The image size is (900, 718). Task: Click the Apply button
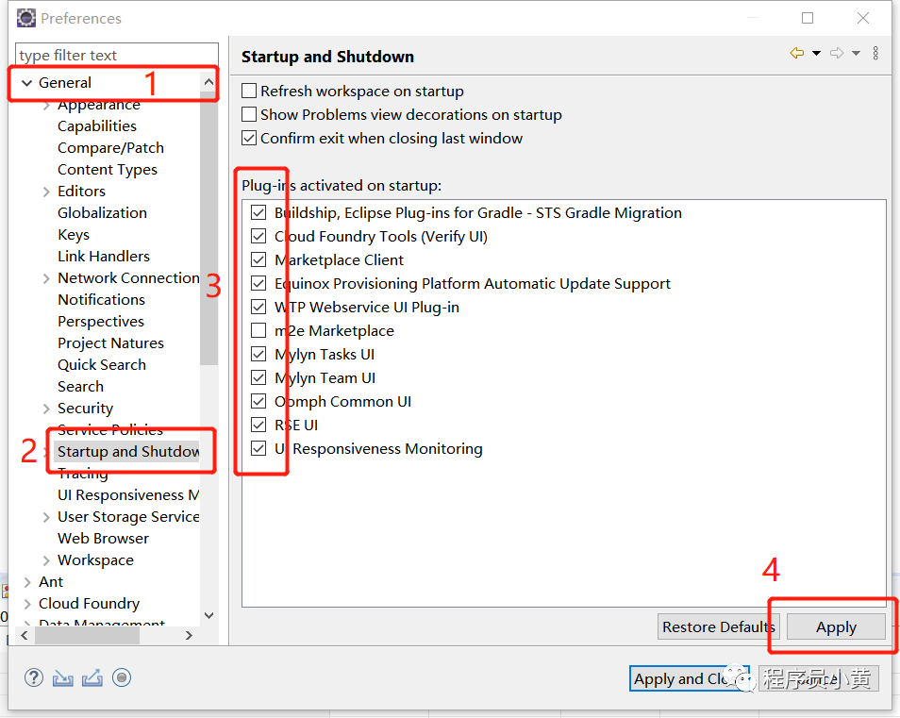coord(836,627)
